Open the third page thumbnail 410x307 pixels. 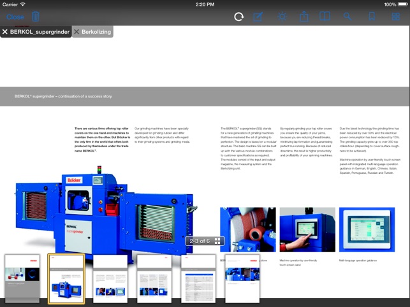click(x=110, y=278)
